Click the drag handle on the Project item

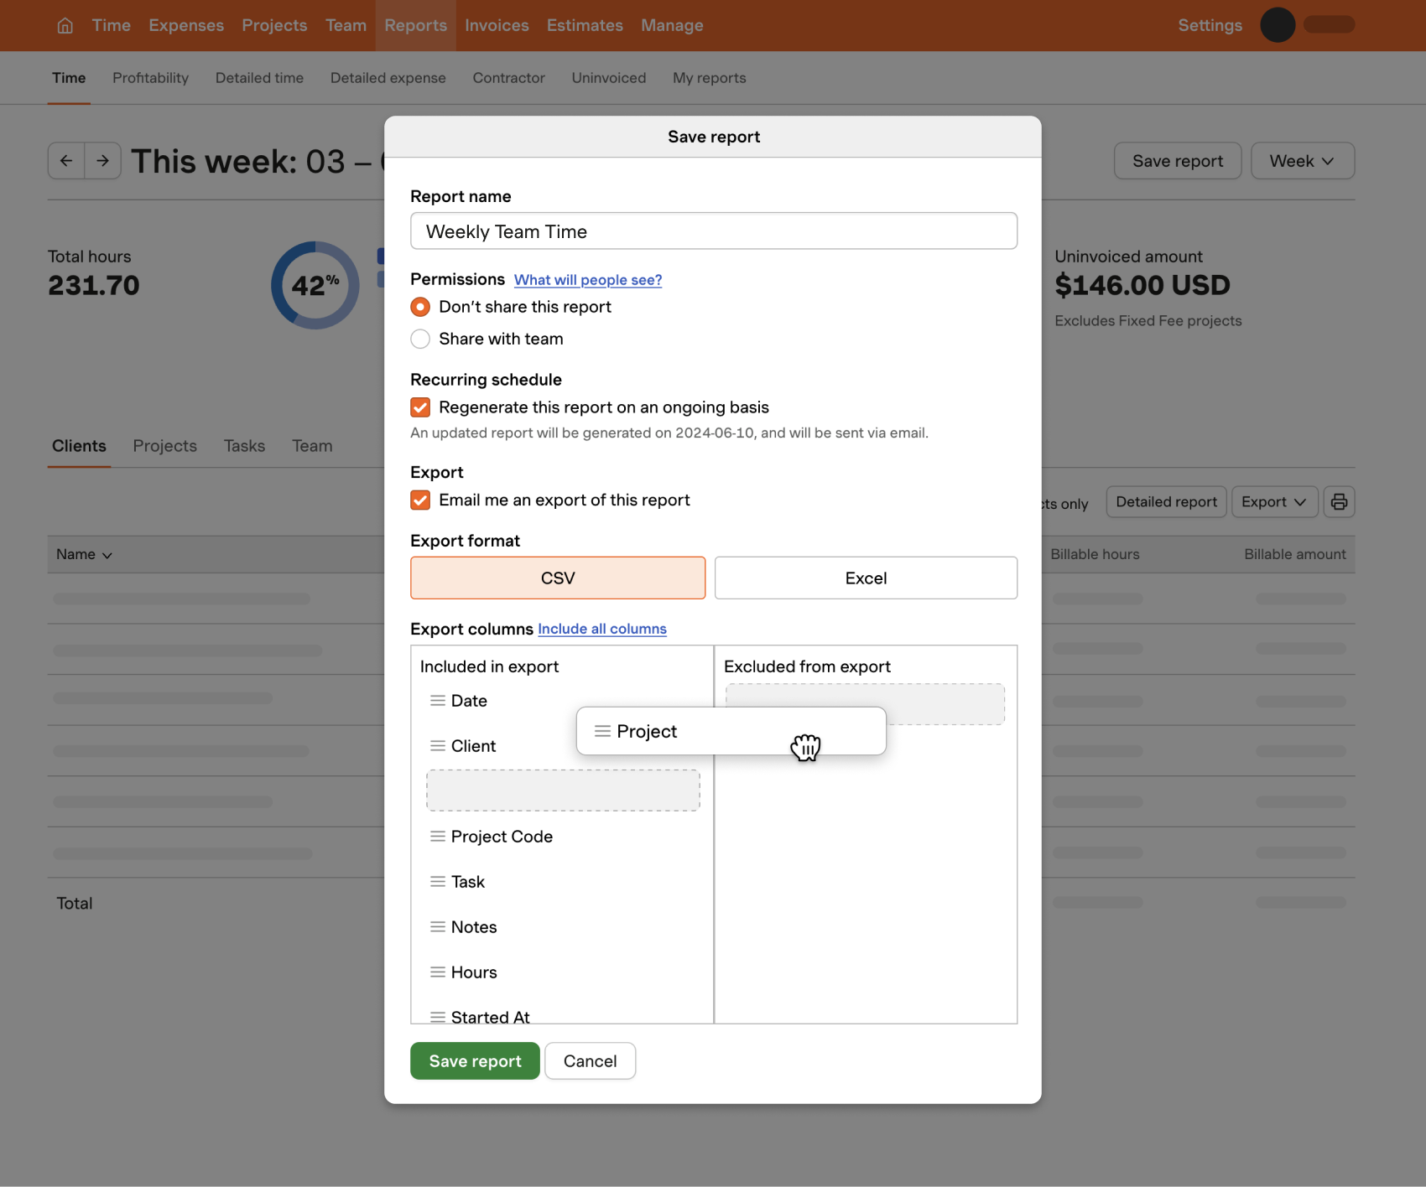[x=602, y=731]
